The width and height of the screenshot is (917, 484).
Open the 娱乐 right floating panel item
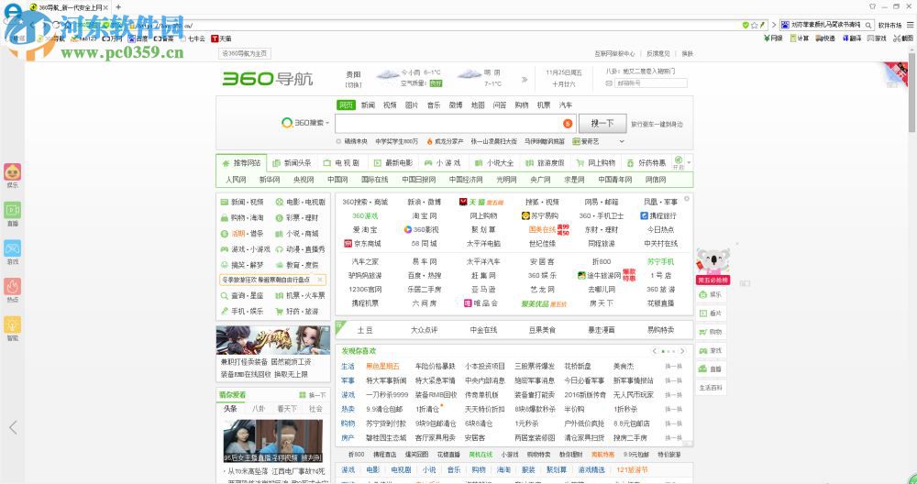click(711, 294)
